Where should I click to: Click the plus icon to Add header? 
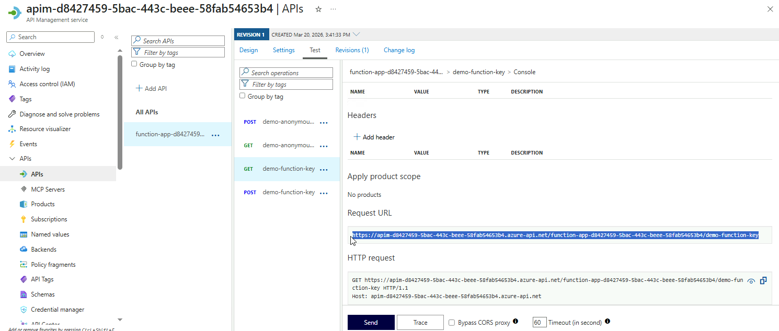(357, 137)
